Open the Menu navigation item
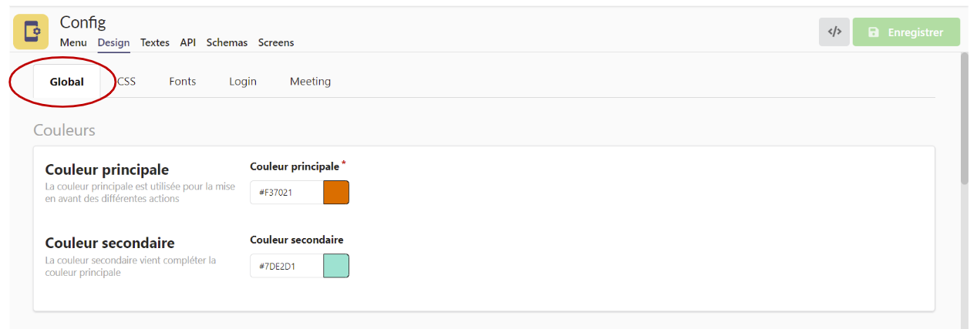977x329 pixels. (x=73, y=43)
